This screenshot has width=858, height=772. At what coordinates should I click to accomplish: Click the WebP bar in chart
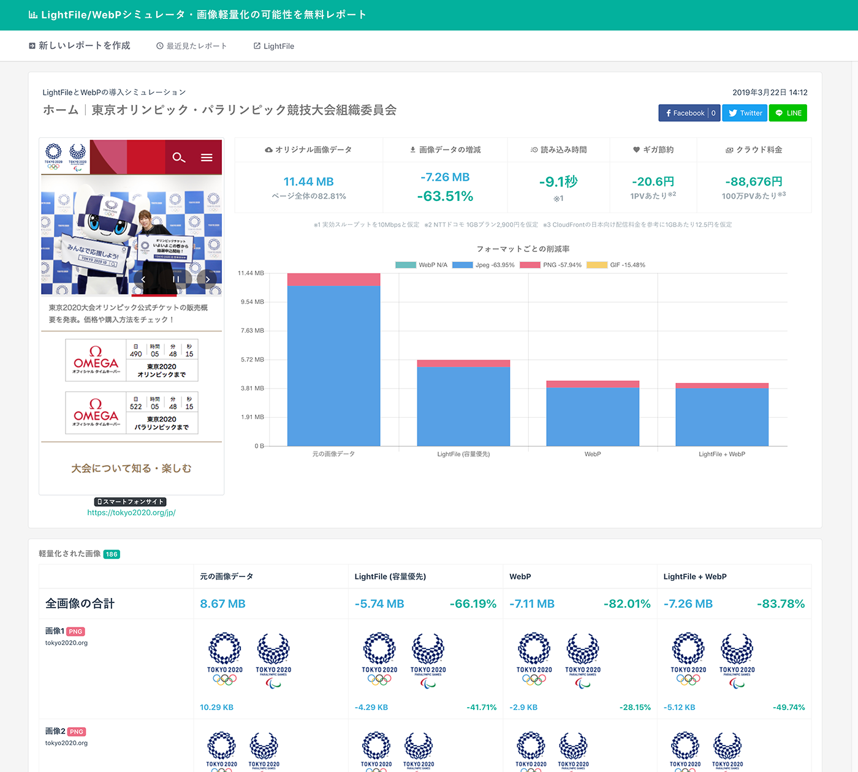click(x=593, y=414)
